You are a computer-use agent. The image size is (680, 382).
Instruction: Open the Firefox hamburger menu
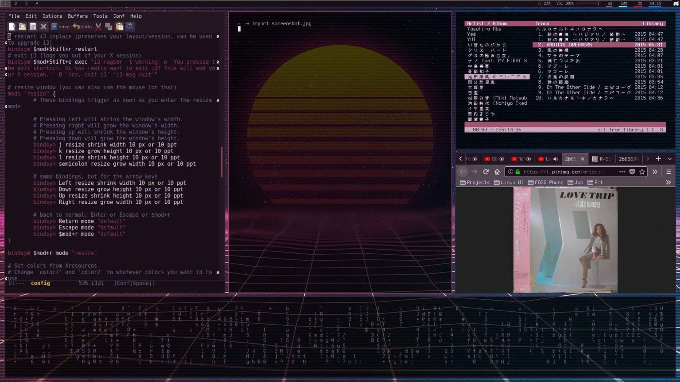tap(668, 172)
